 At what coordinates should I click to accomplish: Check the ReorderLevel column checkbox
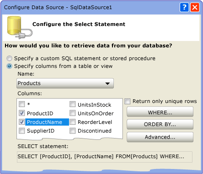click(x=72, y=122)
